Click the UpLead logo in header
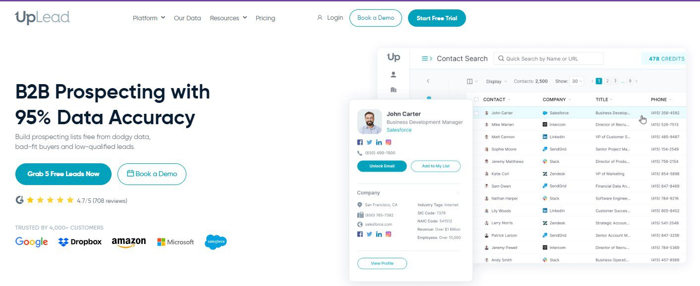700x286 pixels. 43,18
